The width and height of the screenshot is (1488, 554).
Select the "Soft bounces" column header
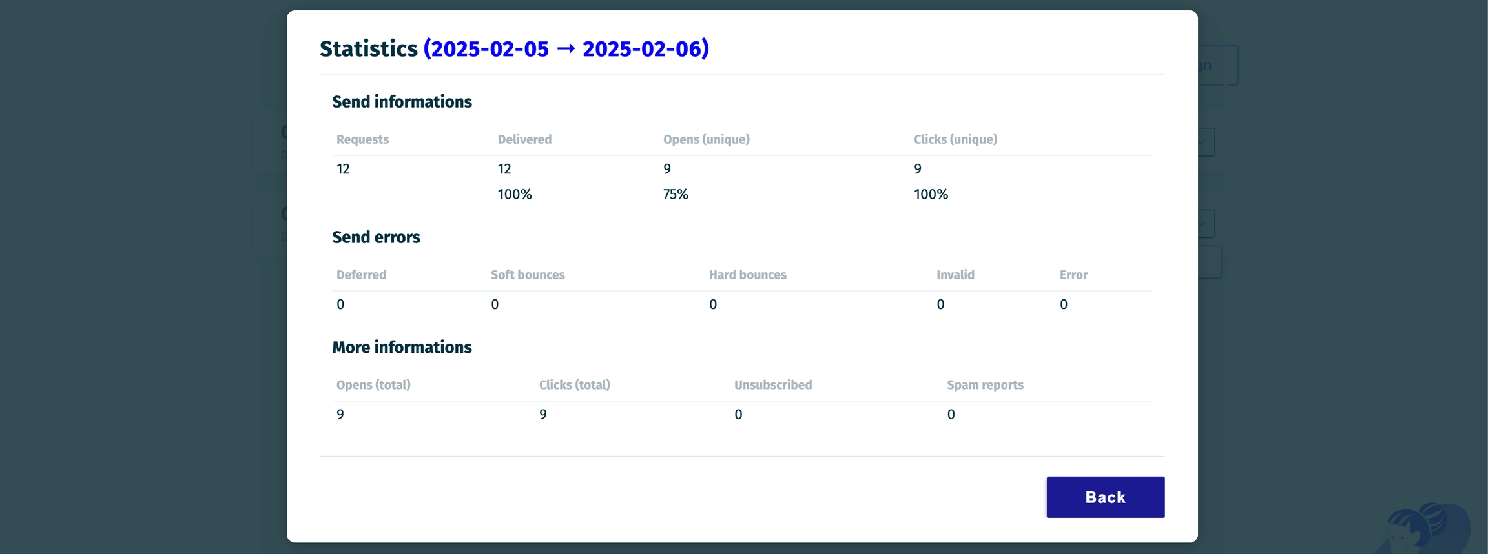coord(527,275)
